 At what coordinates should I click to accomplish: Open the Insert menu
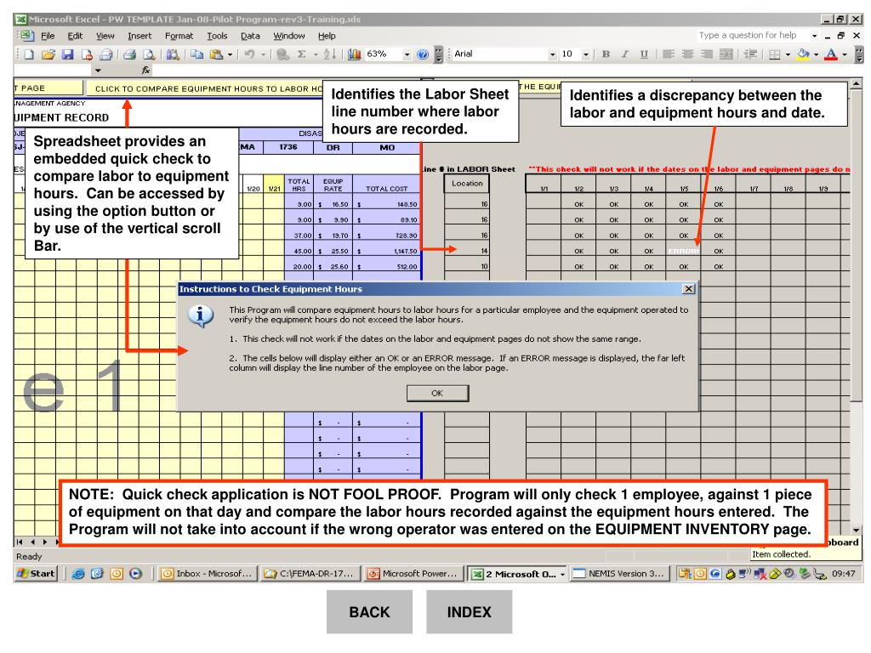pos(139,36)
